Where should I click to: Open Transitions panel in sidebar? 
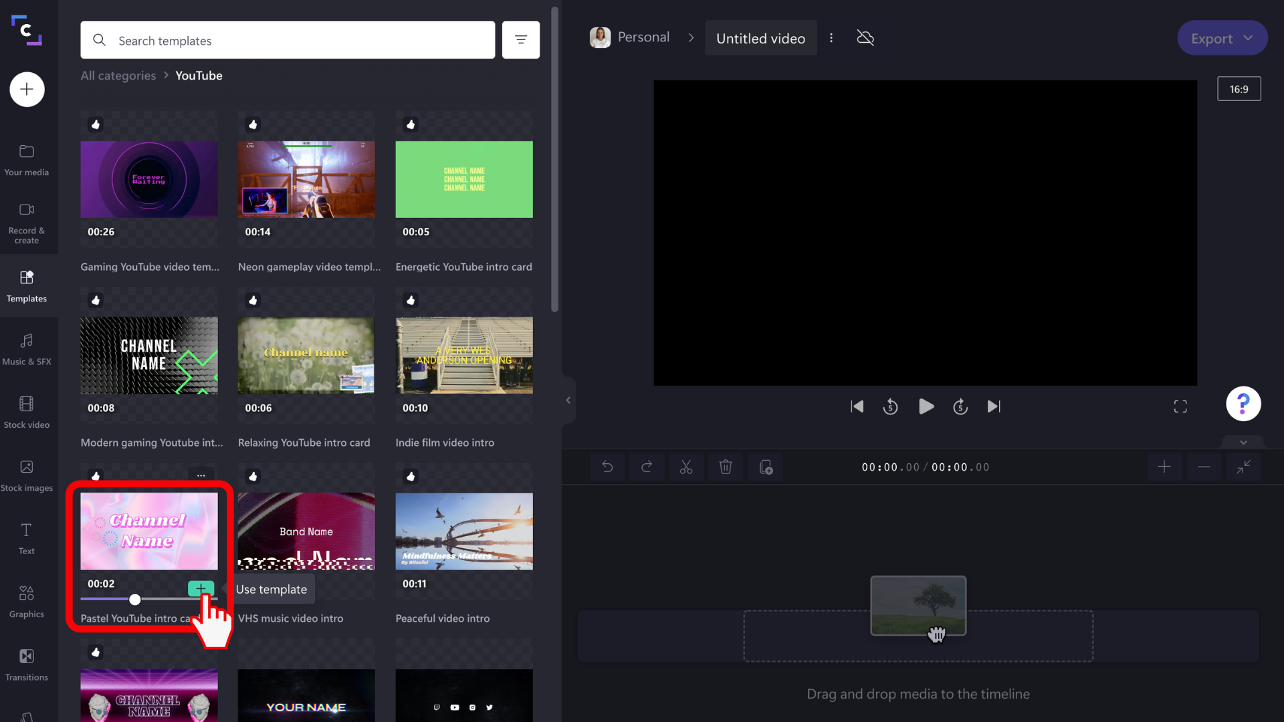tap(27, 665)
